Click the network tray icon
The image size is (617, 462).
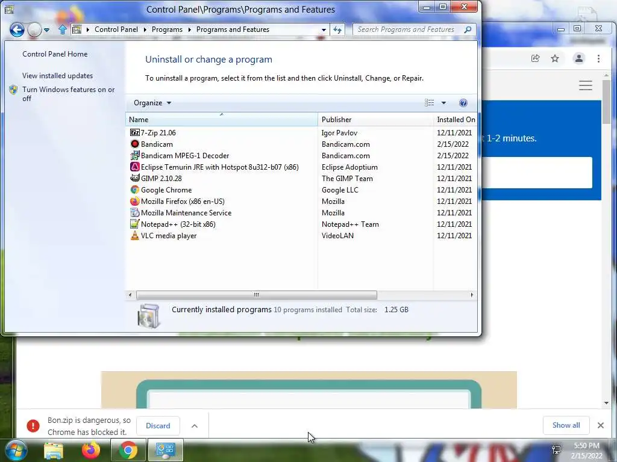556,450
